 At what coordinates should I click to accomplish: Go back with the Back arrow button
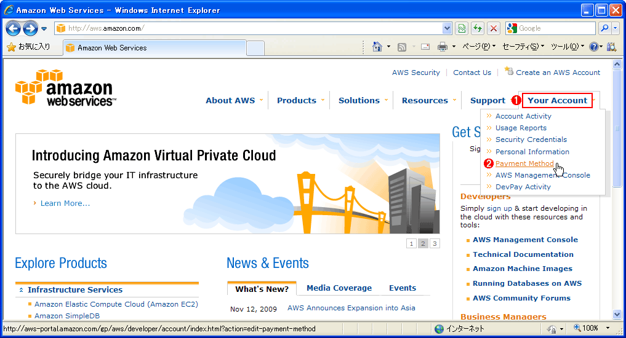click(13, 28)
